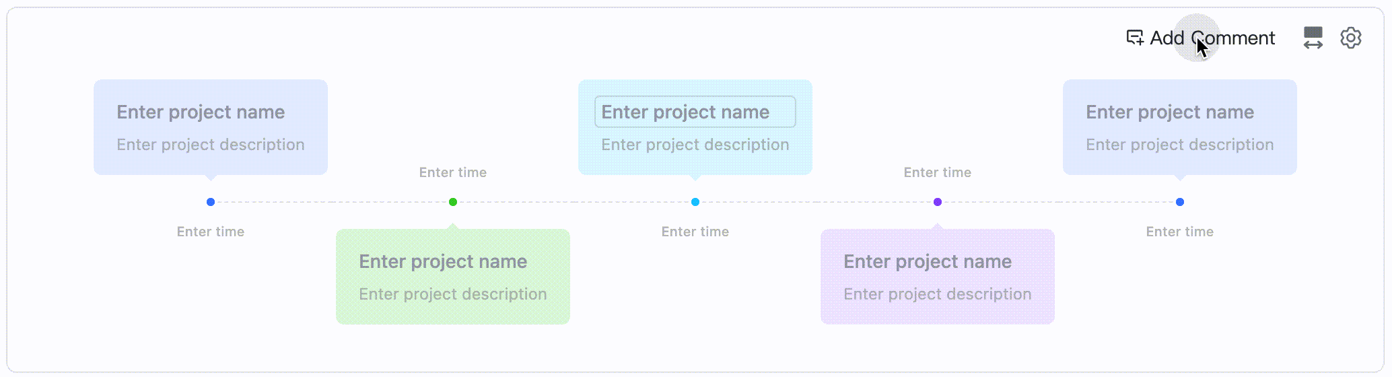Select the cyan middle timeline dot
Viewport: 1392px width, 377px height.
[x=695, y=202]
